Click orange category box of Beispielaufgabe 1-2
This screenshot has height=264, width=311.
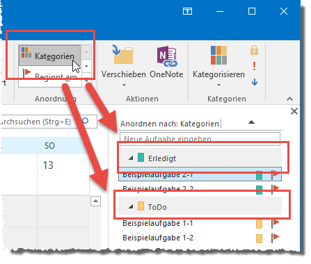(x=259, y=238)
